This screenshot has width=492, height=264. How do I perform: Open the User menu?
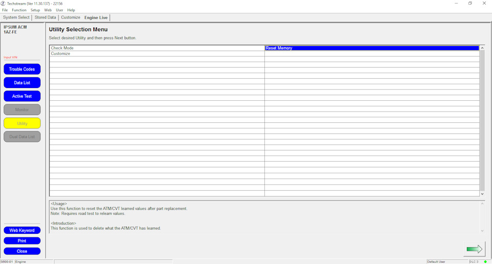[x=59, y=10]
